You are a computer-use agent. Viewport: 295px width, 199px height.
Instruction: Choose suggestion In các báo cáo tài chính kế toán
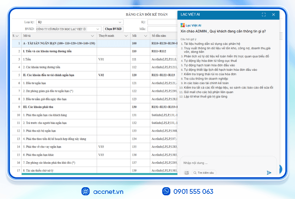pyautogui.click(x=206, y=83)
